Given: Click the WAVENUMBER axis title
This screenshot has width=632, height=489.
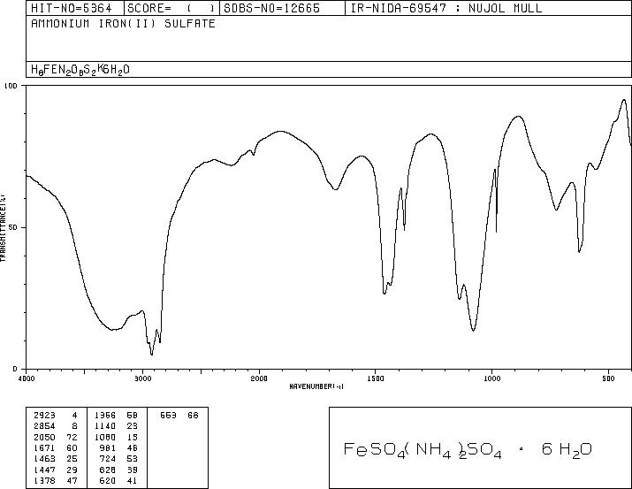Looking at the screenshot, I should tap(316, 386).
